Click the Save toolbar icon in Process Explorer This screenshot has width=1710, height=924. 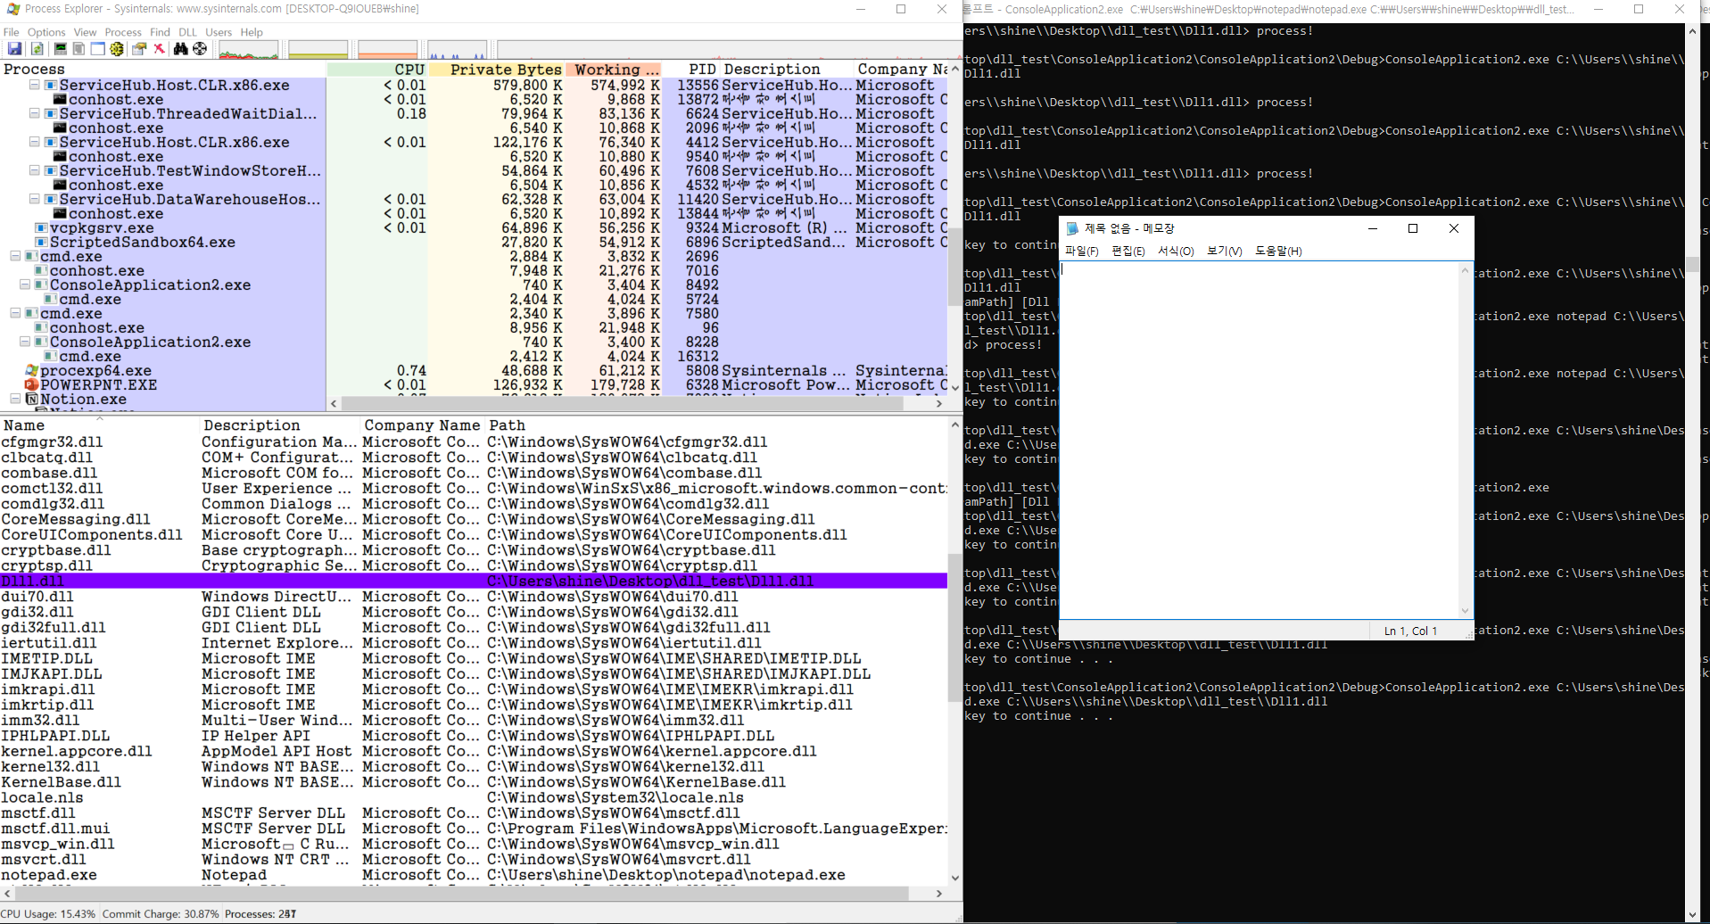14,49
